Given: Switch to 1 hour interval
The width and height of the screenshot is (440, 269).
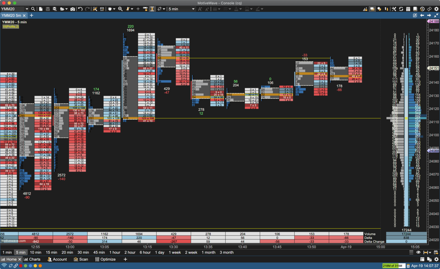Looking at the screenshot, I should [115, 252].
